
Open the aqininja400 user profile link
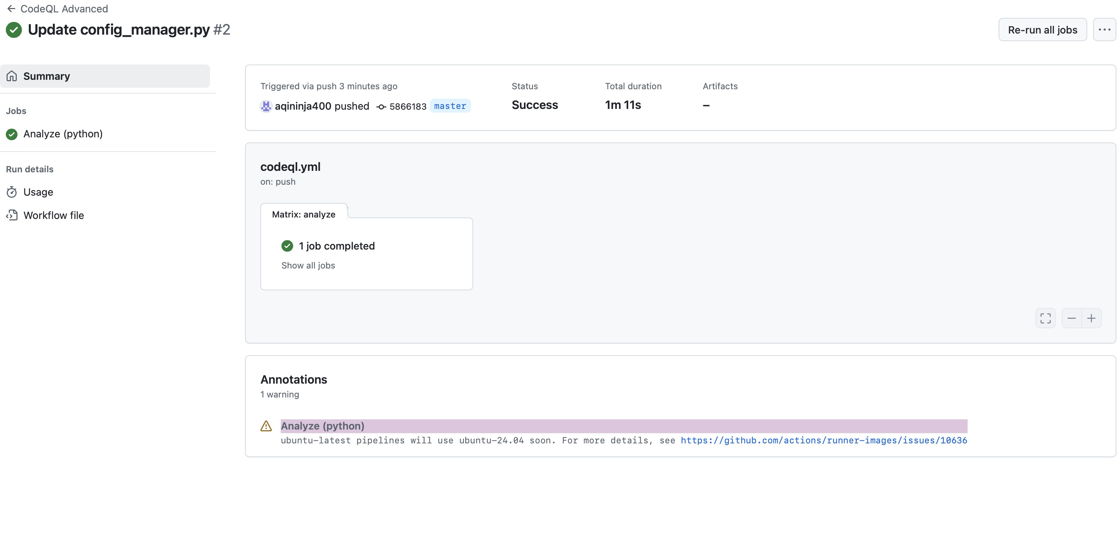pyautogui.click(x=303, y=106)
